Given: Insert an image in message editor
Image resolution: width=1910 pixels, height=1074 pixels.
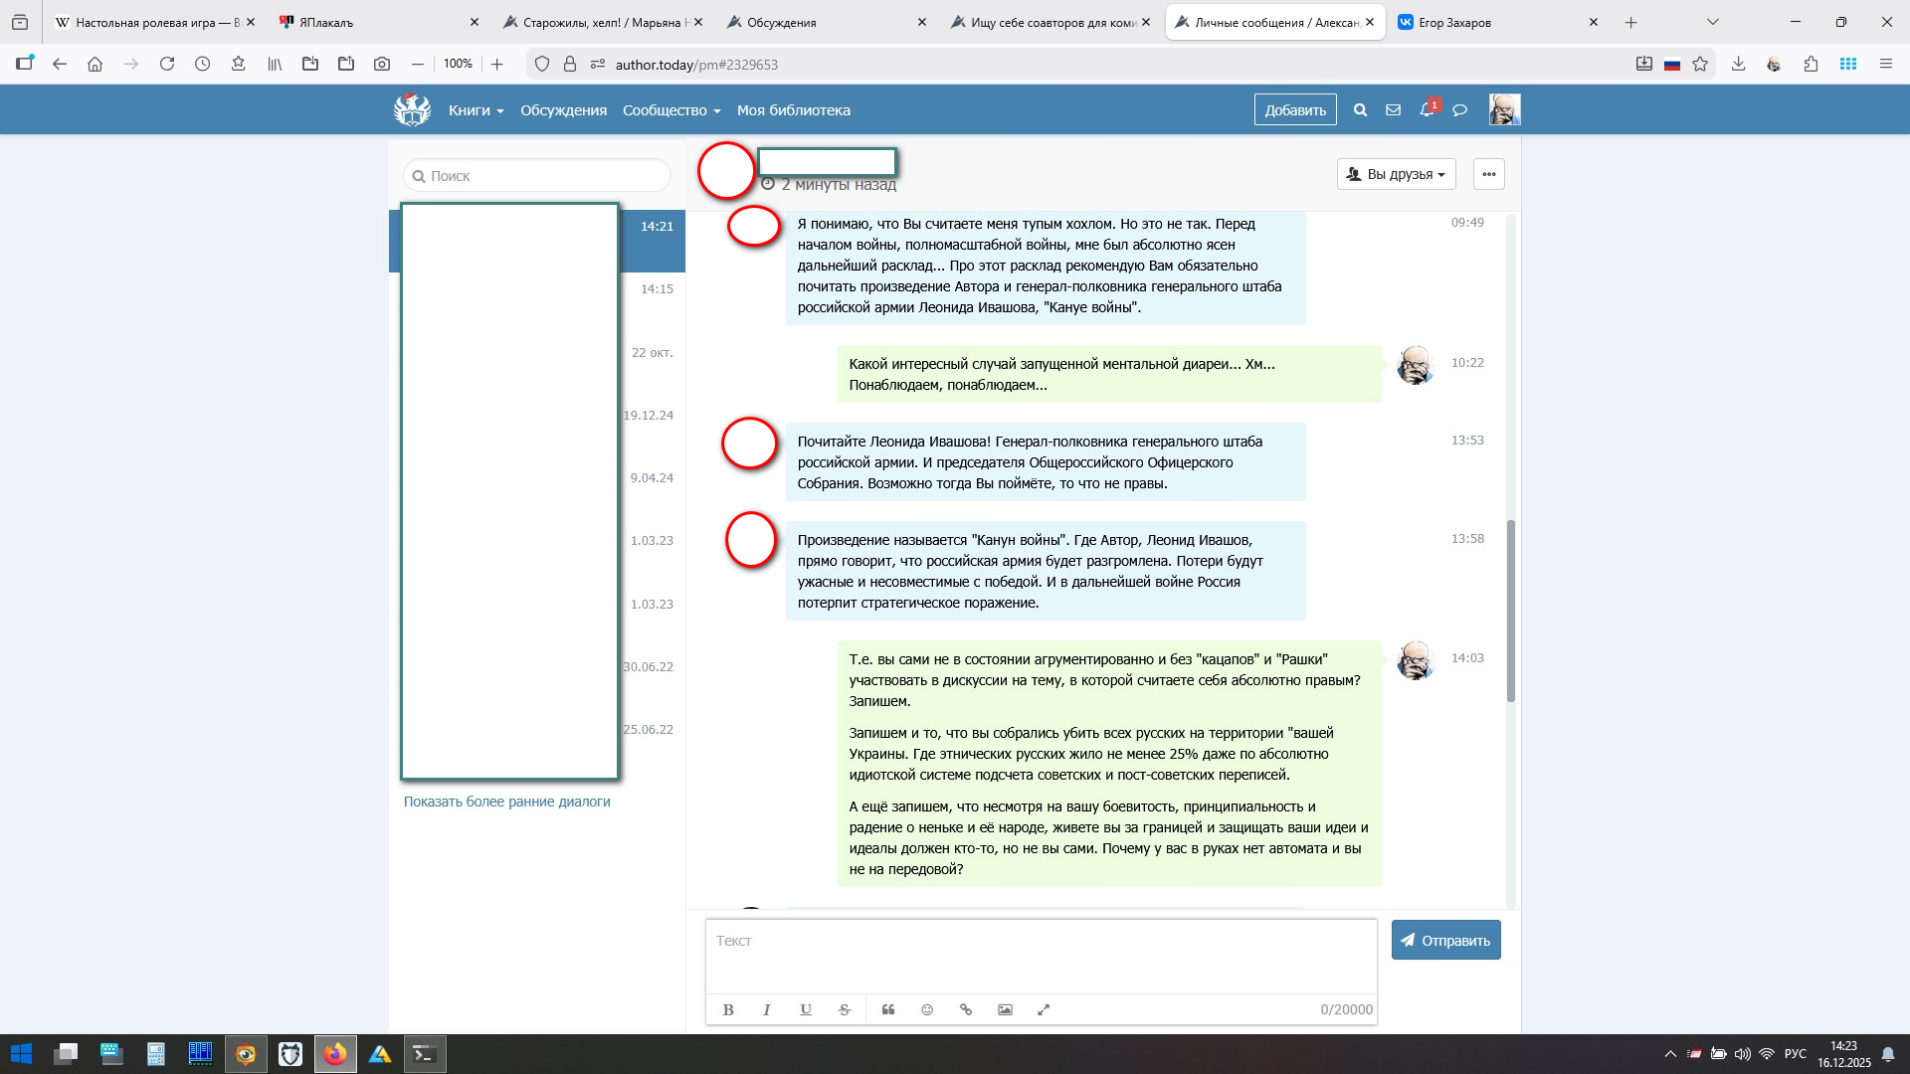Looking at the screenshot, I should pyautogui.click(x=1005, y=1009).
